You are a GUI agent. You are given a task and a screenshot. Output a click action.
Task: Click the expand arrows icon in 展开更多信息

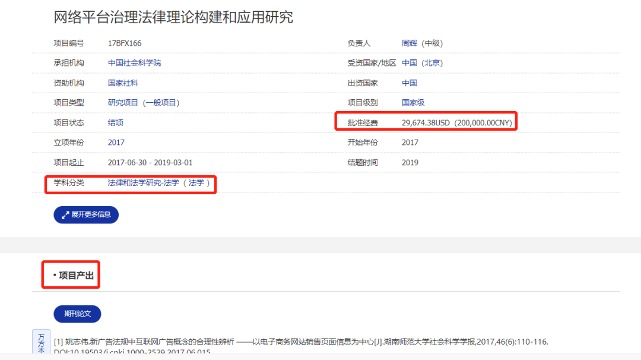pos(65,215)
